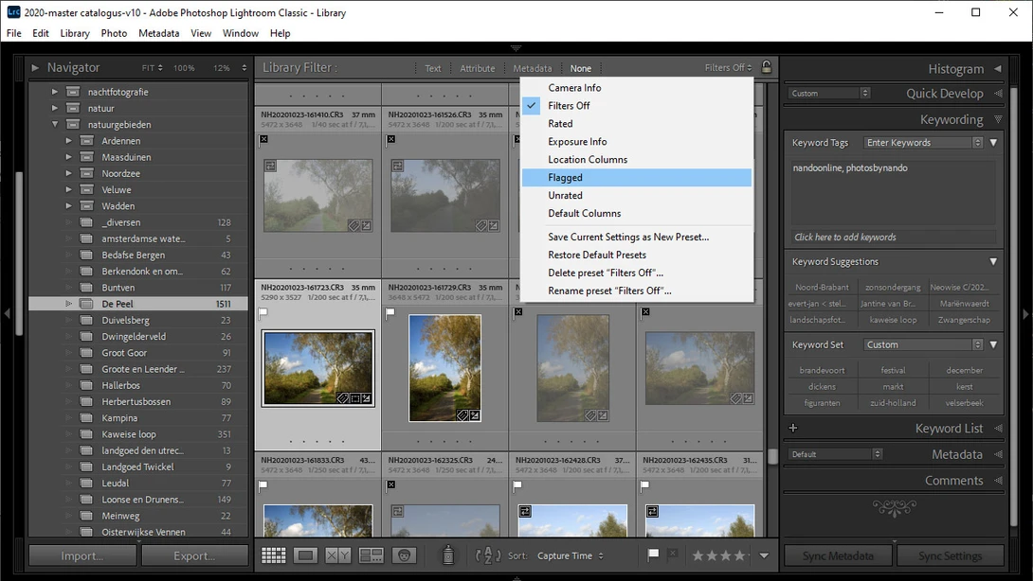Image resolution: width=1033 pixels, height=581 pixels.
Task: Lock the Library Filter with padlock icon
Action: point(766,67)
